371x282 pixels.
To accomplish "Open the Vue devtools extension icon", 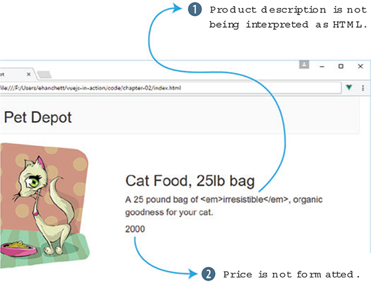I will click(x=349, y=87).
